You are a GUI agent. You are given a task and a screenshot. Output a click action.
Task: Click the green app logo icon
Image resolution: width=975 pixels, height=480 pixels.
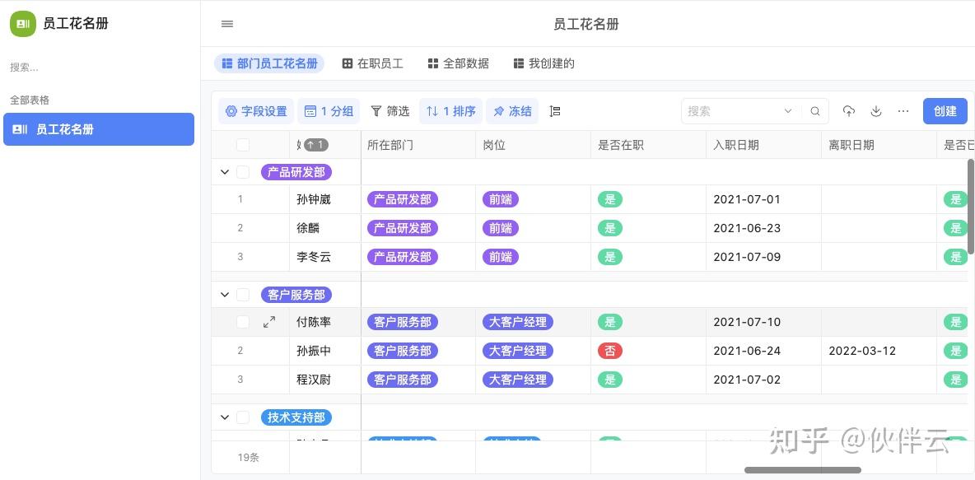(23, 24)
